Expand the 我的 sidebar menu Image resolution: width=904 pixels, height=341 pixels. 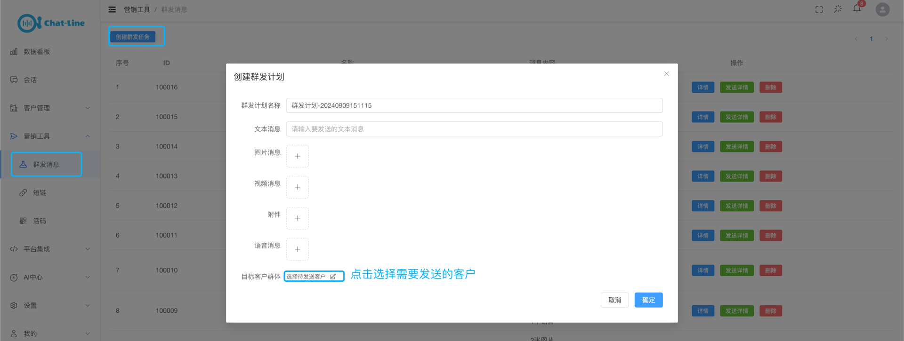point(50,333)
